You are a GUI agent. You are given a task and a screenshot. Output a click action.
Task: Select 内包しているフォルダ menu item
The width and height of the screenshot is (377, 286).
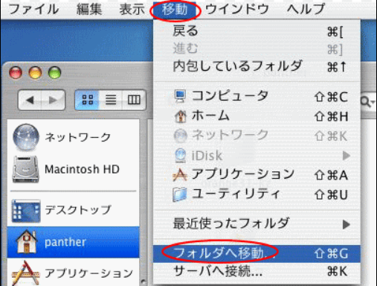257,66
